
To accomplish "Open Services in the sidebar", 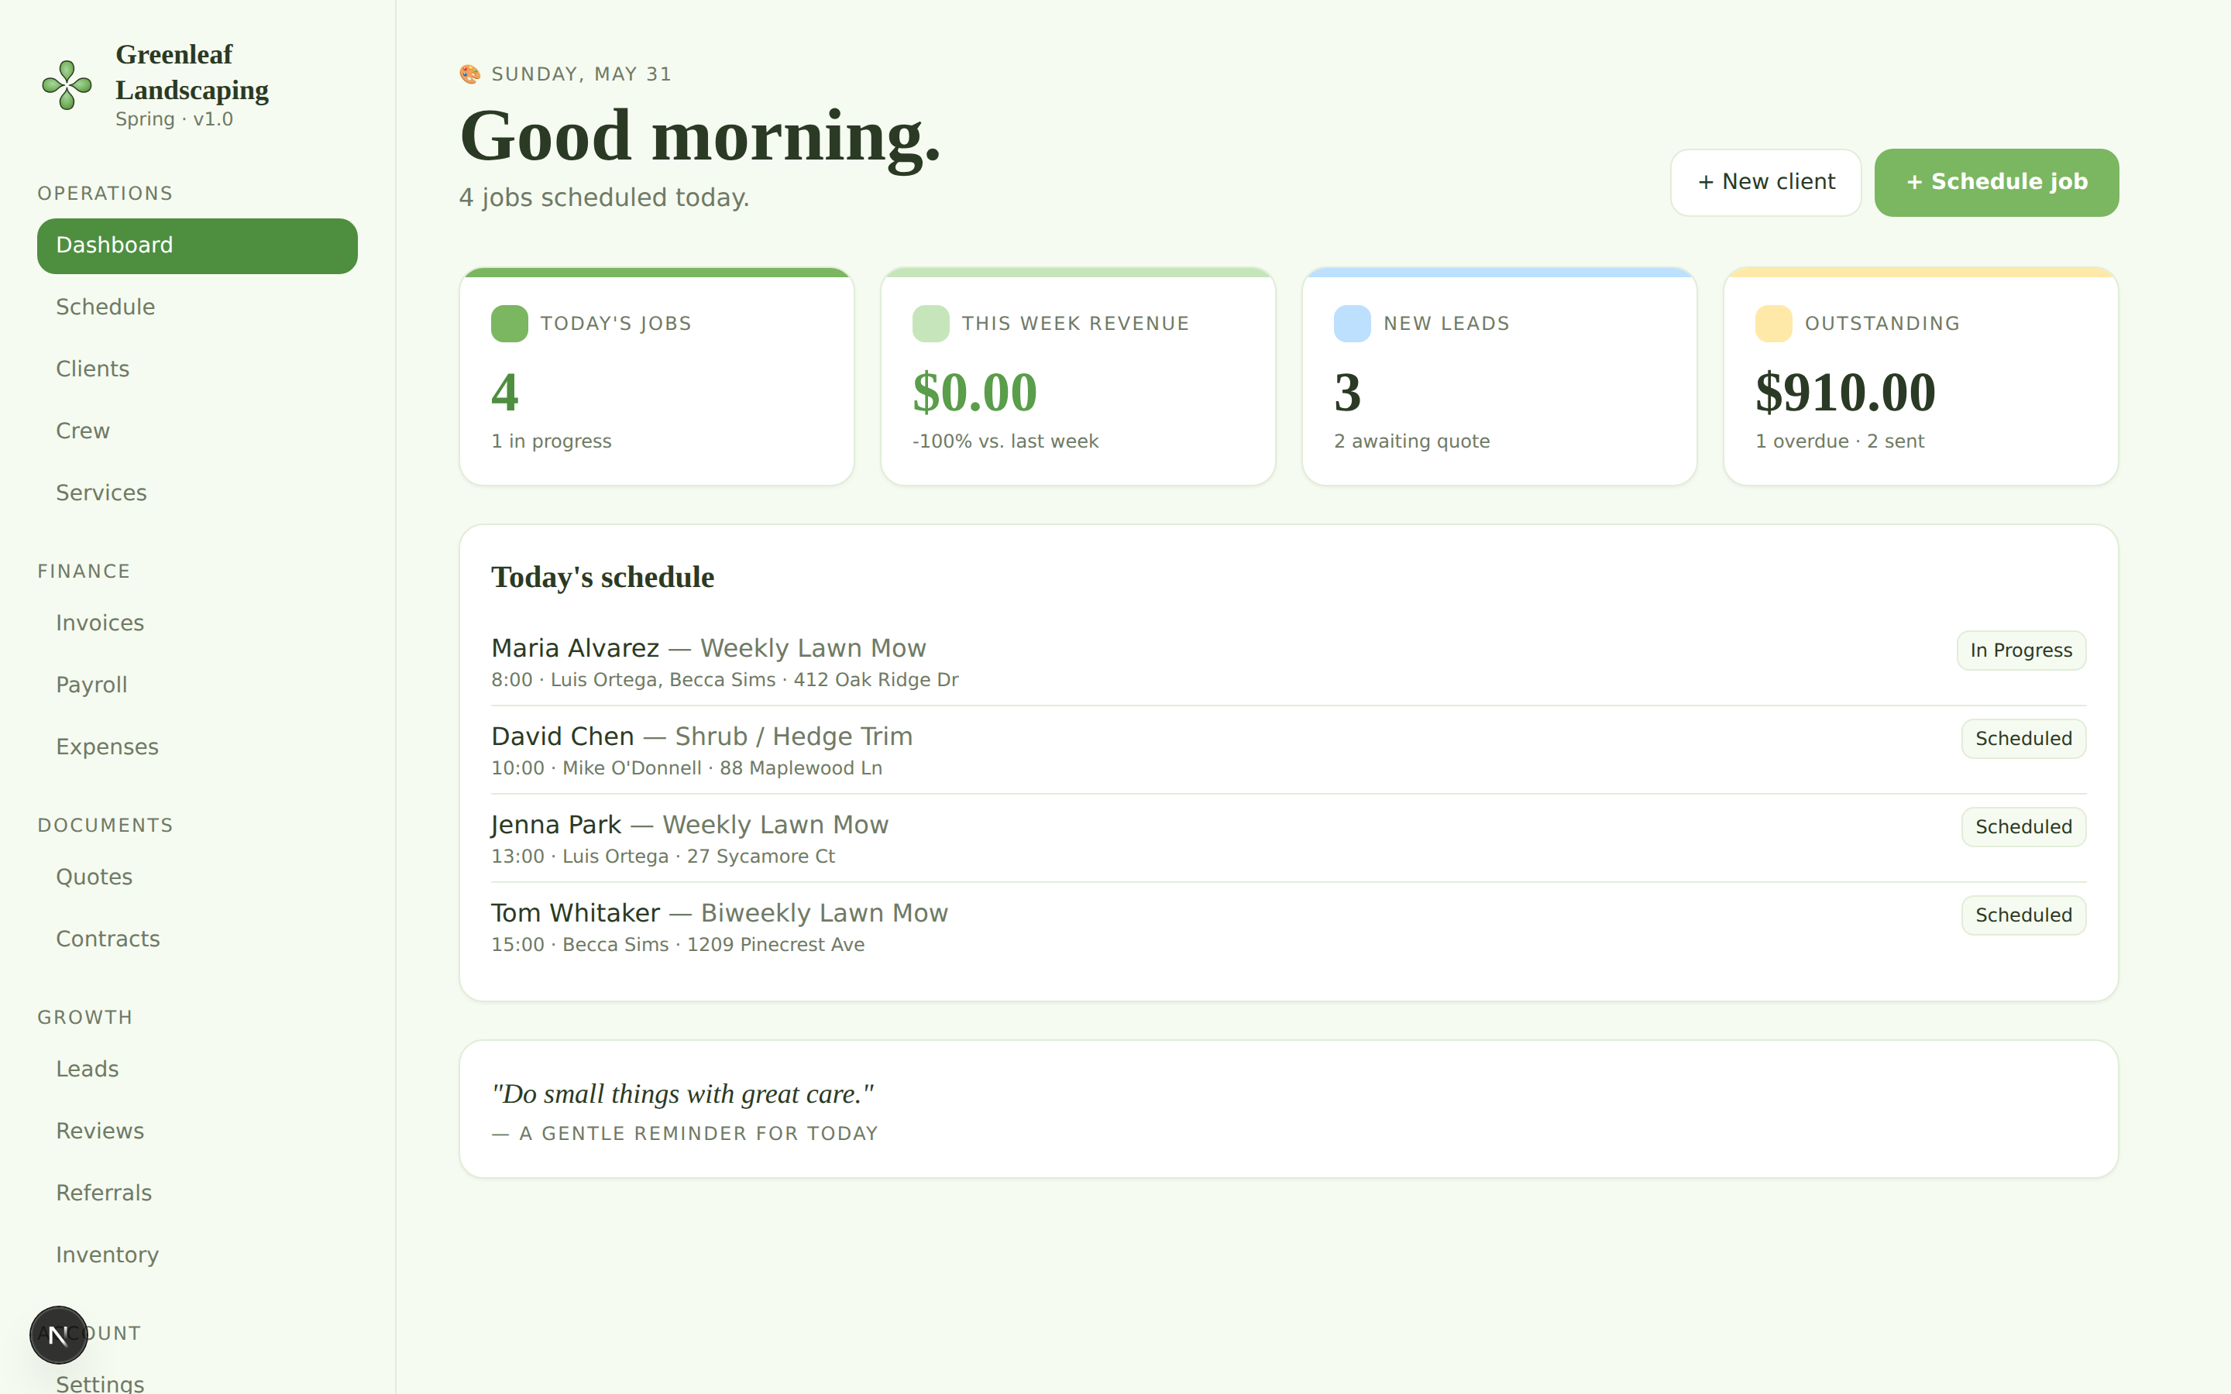I will tap(198, 493).
